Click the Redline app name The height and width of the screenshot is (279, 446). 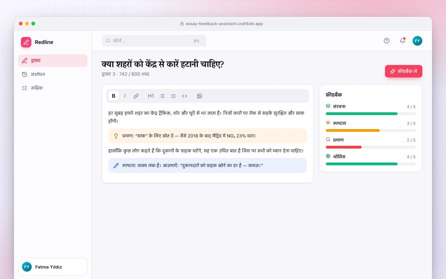pos(44,42)
